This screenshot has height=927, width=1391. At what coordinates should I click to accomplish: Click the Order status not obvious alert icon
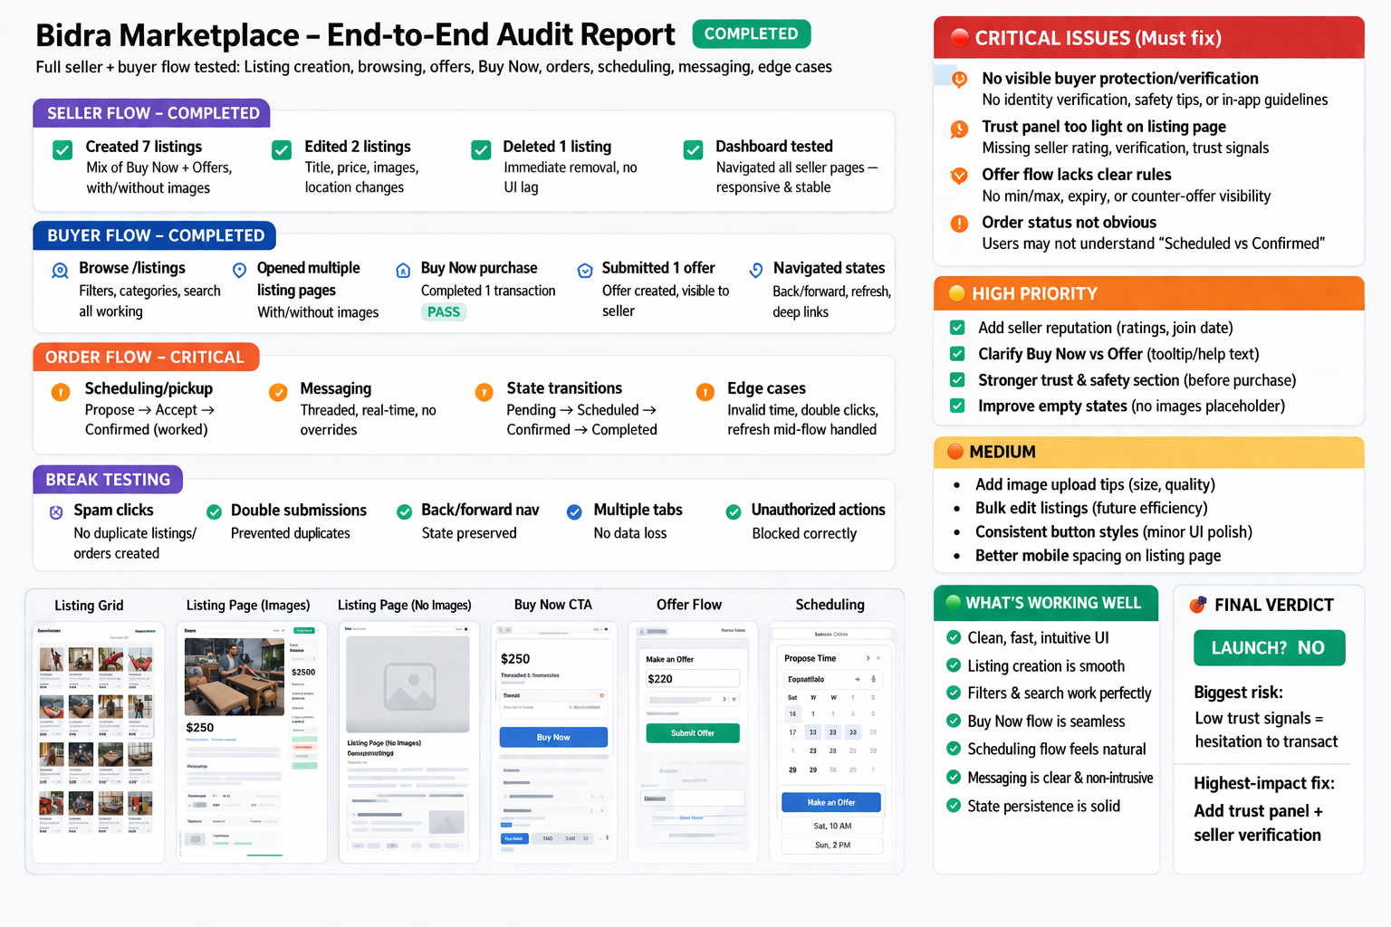[x=959, y=224]
